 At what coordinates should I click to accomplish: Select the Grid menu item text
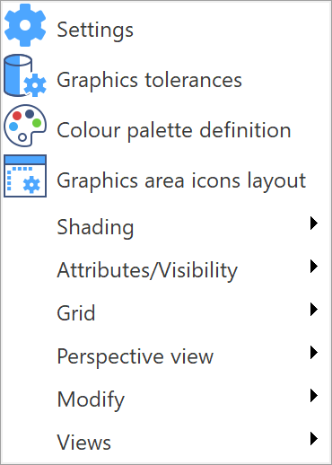tap(76, 313)
